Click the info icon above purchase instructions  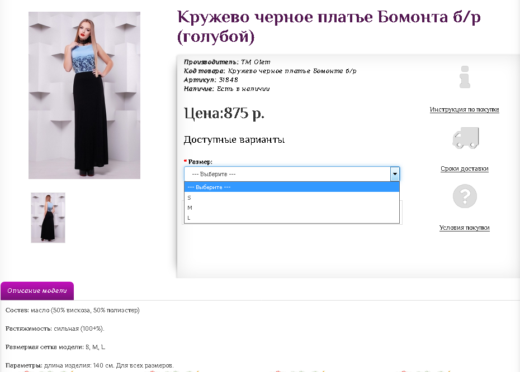tap(465, 77)
